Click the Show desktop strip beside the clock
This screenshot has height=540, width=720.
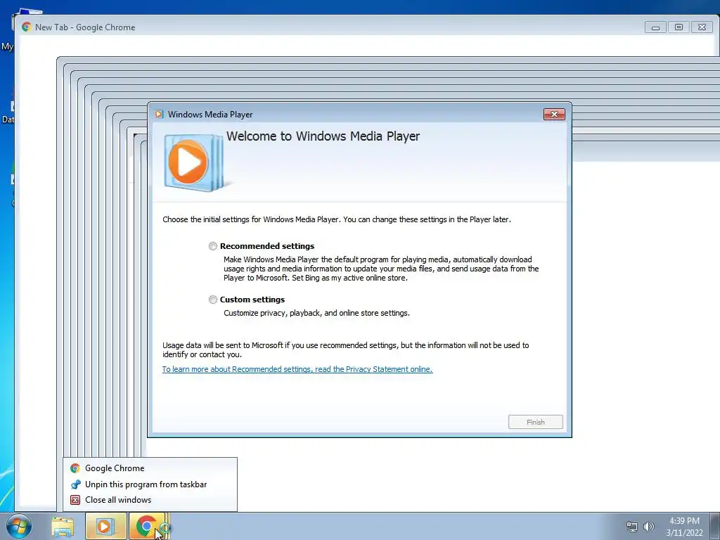(715, 526)
